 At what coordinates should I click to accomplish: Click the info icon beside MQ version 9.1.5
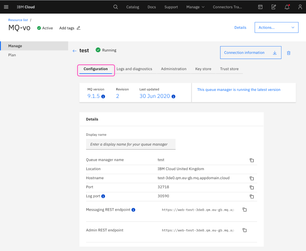coord(102,96)
